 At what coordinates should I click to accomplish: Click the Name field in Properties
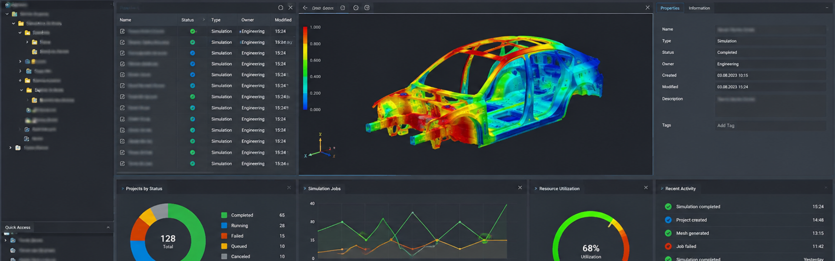(770, 30)
